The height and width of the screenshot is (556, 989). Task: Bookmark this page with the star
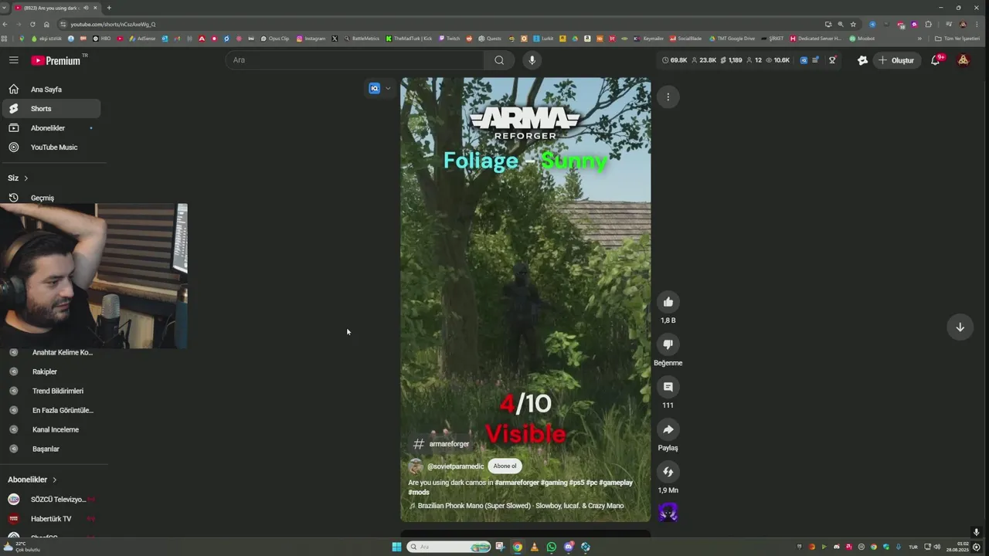tap(853, 24)
